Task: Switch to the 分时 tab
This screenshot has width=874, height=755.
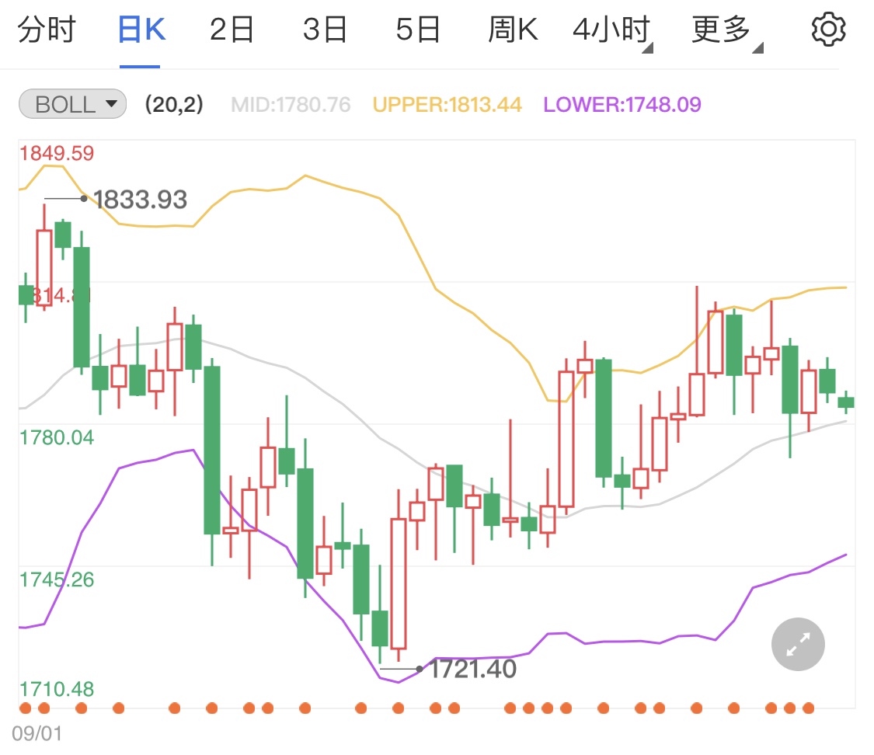Action: click(47, 30)
